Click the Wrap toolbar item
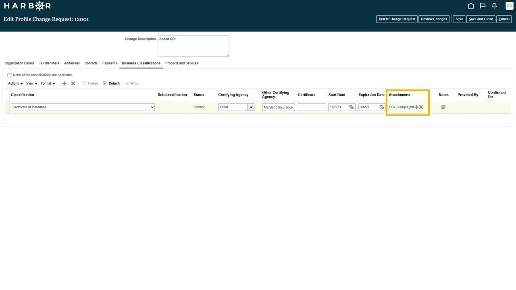 [x=132, y=83]
